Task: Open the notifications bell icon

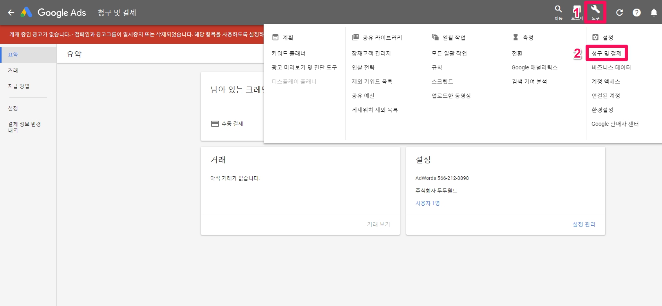Action: click(654, 13)
